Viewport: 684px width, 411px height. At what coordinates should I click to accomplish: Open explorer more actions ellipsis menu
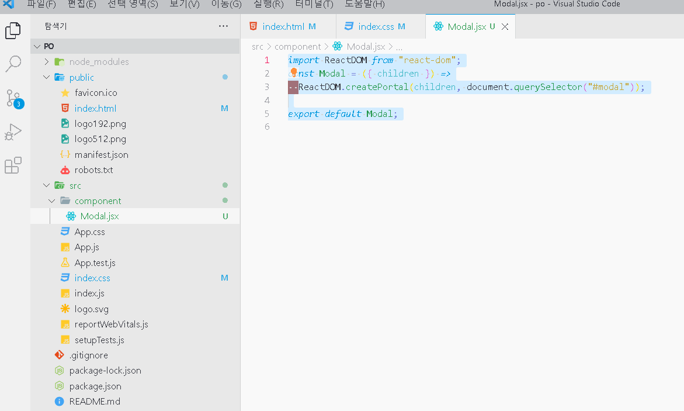click(223, 26)
